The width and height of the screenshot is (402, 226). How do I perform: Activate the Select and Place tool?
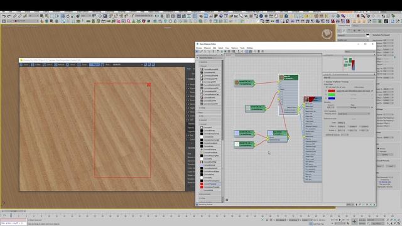point(78,16)
